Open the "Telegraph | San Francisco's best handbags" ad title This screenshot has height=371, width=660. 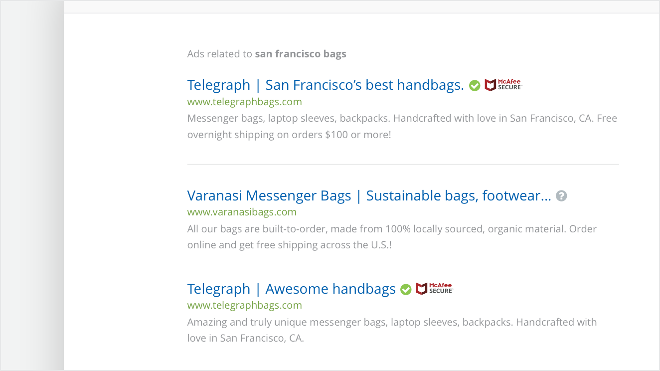pyautogui.click(x=325, y=85)
